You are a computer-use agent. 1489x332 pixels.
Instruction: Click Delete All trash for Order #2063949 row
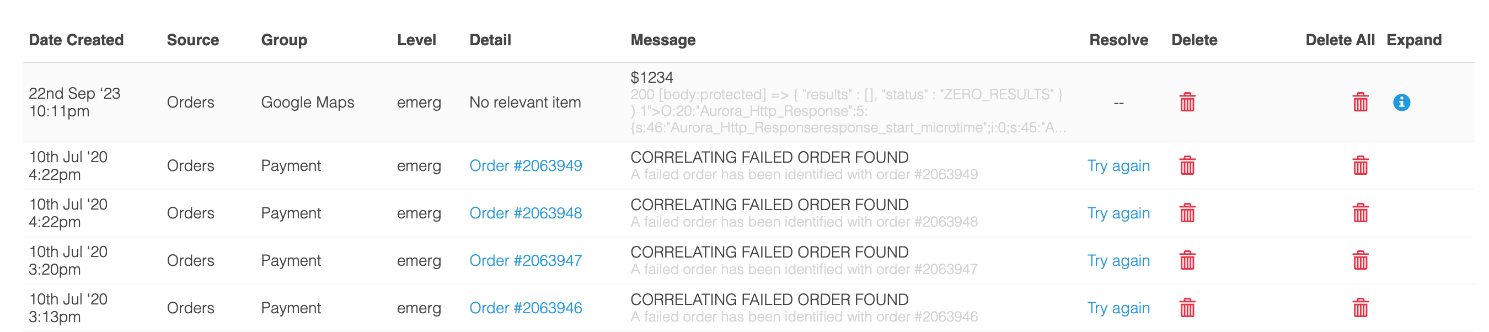coord(1360,165)
